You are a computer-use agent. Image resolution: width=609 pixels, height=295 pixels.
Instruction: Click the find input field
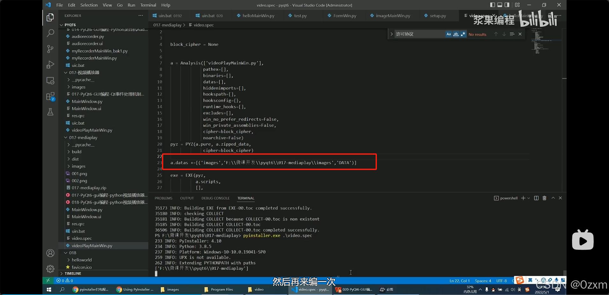tap(419, 34)
